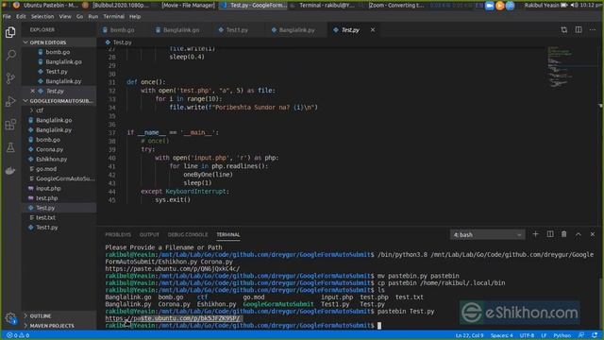Close the Test.py editor tab
Image resolution: width=604 pixels, height=340 pixels.
373,30
